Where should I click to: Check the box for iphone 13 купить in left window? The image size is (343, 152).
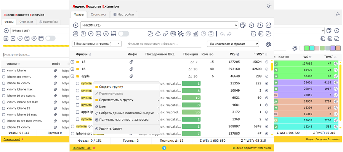pyautogui.click(x=3, y=127)
